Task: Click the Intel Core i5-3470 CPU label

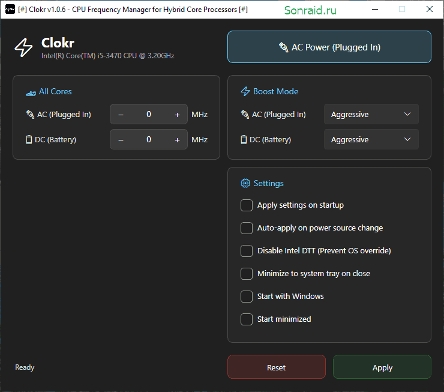Action: click(107, 56)
